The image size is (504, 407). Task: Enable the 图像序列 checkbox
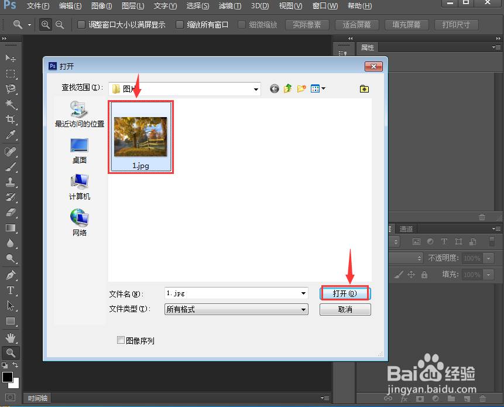121,340
